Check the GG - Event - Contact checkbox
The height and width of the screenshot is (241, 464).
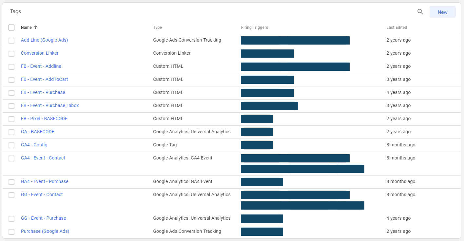coord(11,195)
